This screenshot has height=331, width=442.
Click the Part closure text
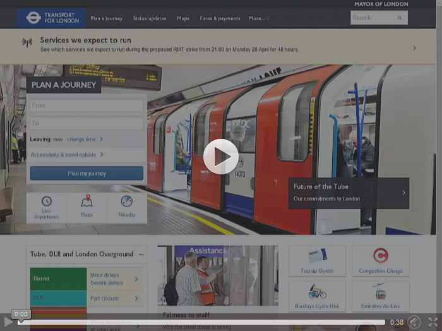pos(104,298)
